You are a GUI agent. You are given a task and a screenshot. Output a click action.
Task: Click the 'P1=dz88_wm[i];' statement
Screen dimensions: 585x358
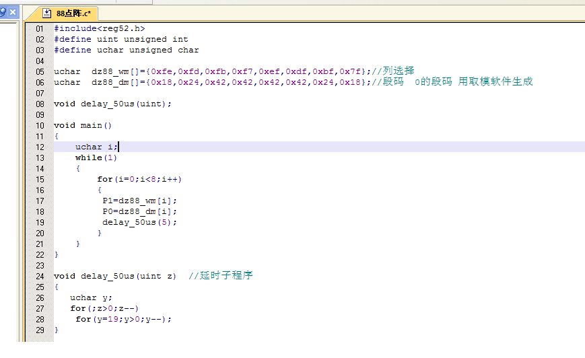pos(139,201)
